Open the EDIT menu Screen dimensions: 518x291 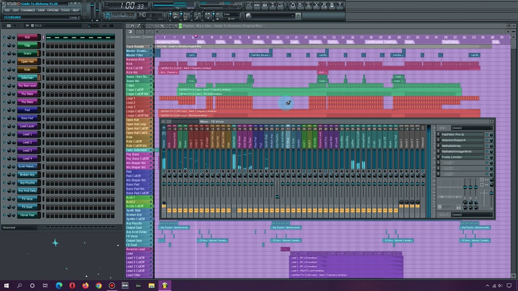coord(16,10)
